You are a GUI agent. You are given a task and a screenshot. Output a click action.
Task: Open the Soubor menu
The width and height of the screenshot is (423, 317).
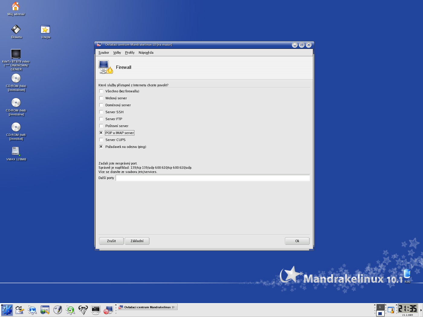point(104,53)
